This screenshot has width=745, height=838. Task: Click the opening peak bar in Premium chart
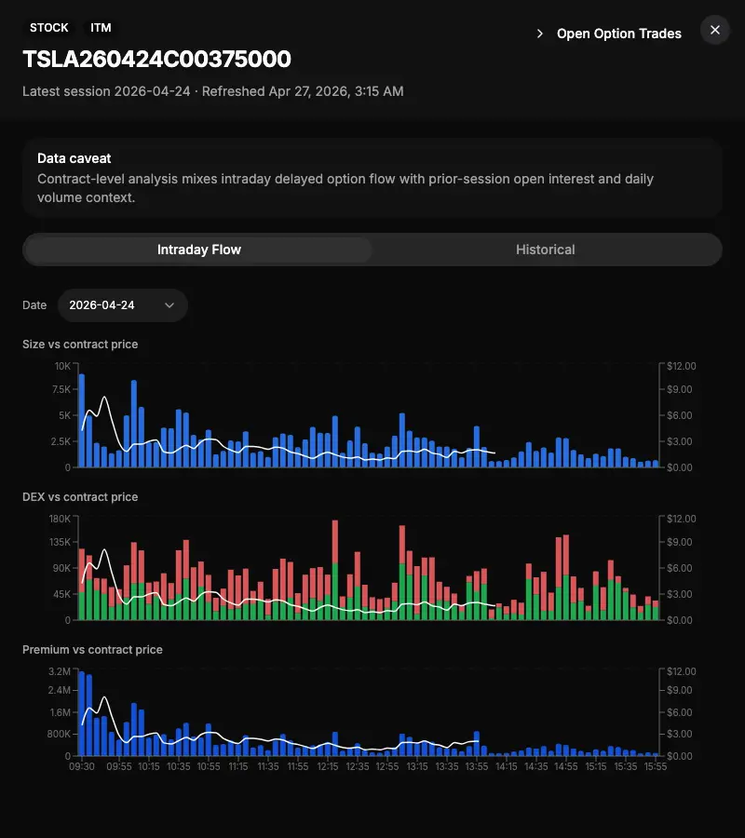[x=82, y=712]
